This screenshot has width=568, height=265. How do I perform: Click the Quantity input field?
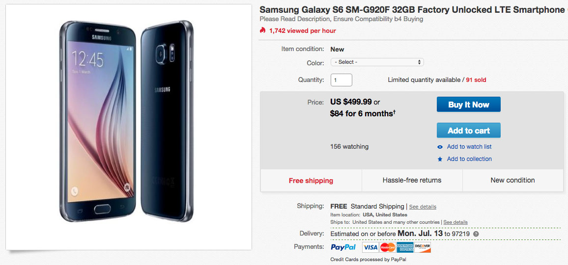click(x=341, y=80)
